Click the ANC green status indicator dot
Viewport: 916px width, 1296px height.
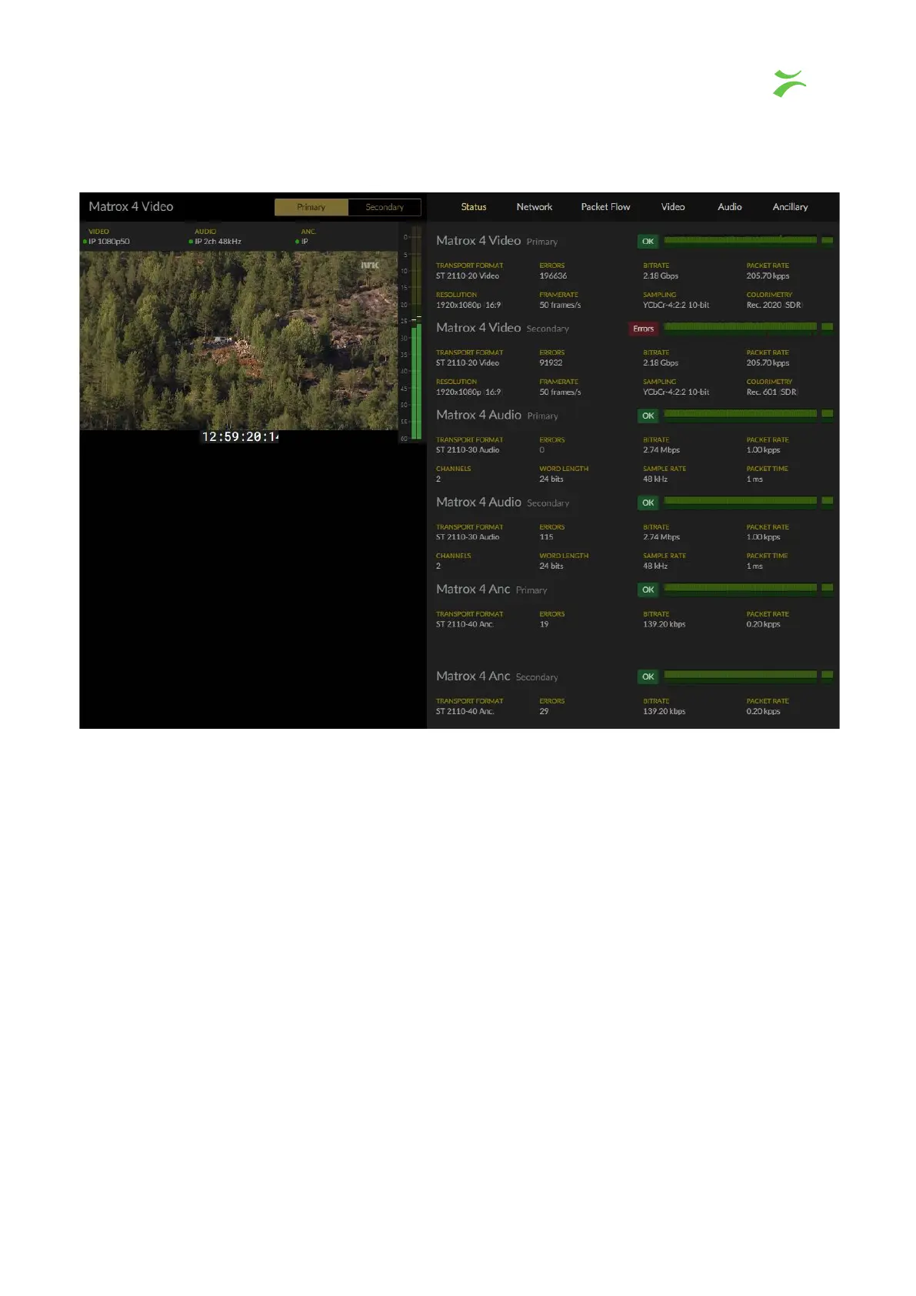[x=297, y=242]
